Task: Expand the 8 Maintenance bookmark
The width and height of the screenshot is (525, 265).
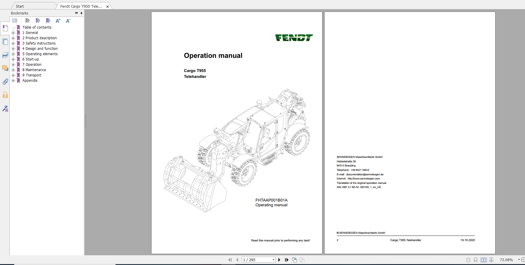Action: point(13,70)
